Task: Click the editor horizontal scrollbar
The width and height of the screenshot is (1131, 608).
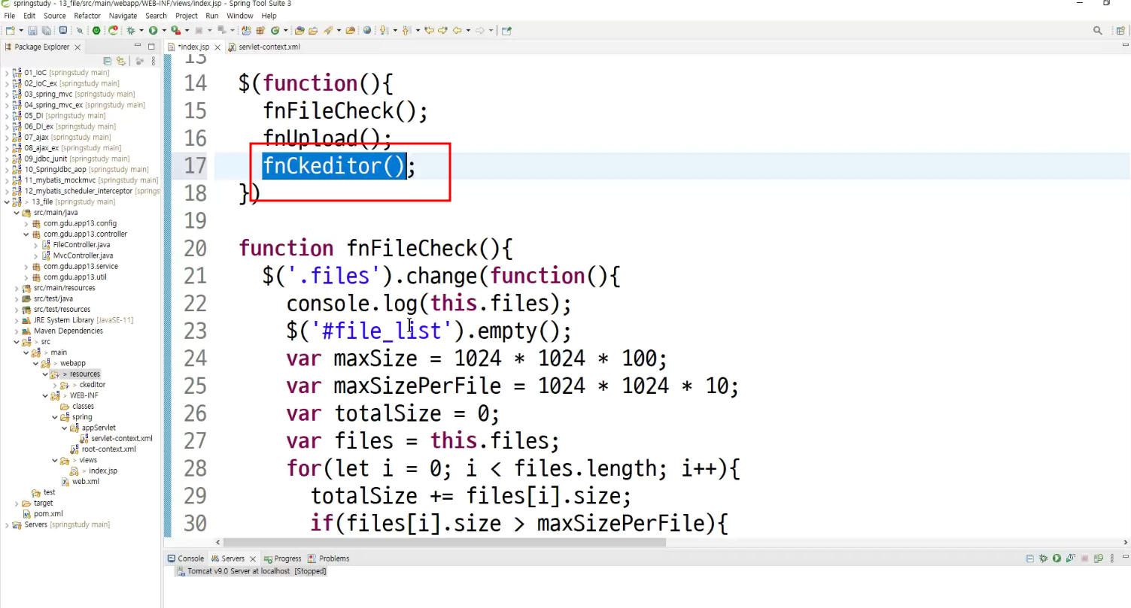Action: (444, 542)
